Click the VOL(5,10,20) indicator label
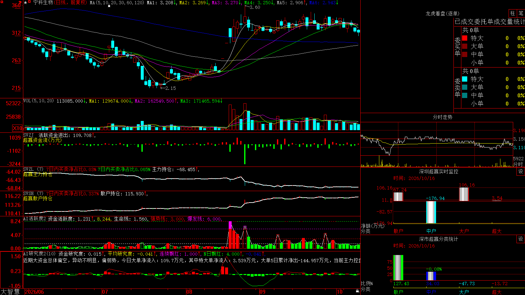This screenshot has height=295, width=525. (39, 101)
